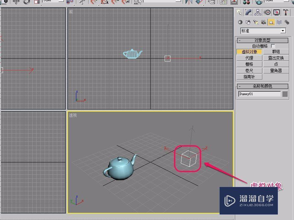Click the 卷尺 tape button
Viewport: 294px width, 220px height.
pyautogui.click(x=249, y=71)
